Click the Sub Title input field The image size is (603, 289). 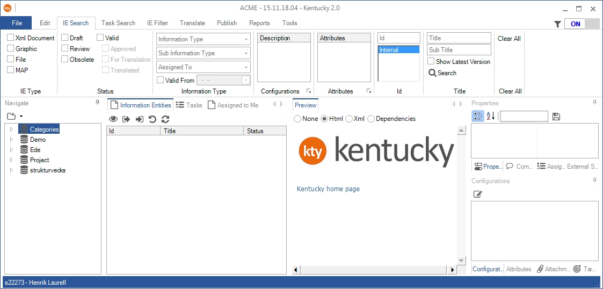[459, 50]
